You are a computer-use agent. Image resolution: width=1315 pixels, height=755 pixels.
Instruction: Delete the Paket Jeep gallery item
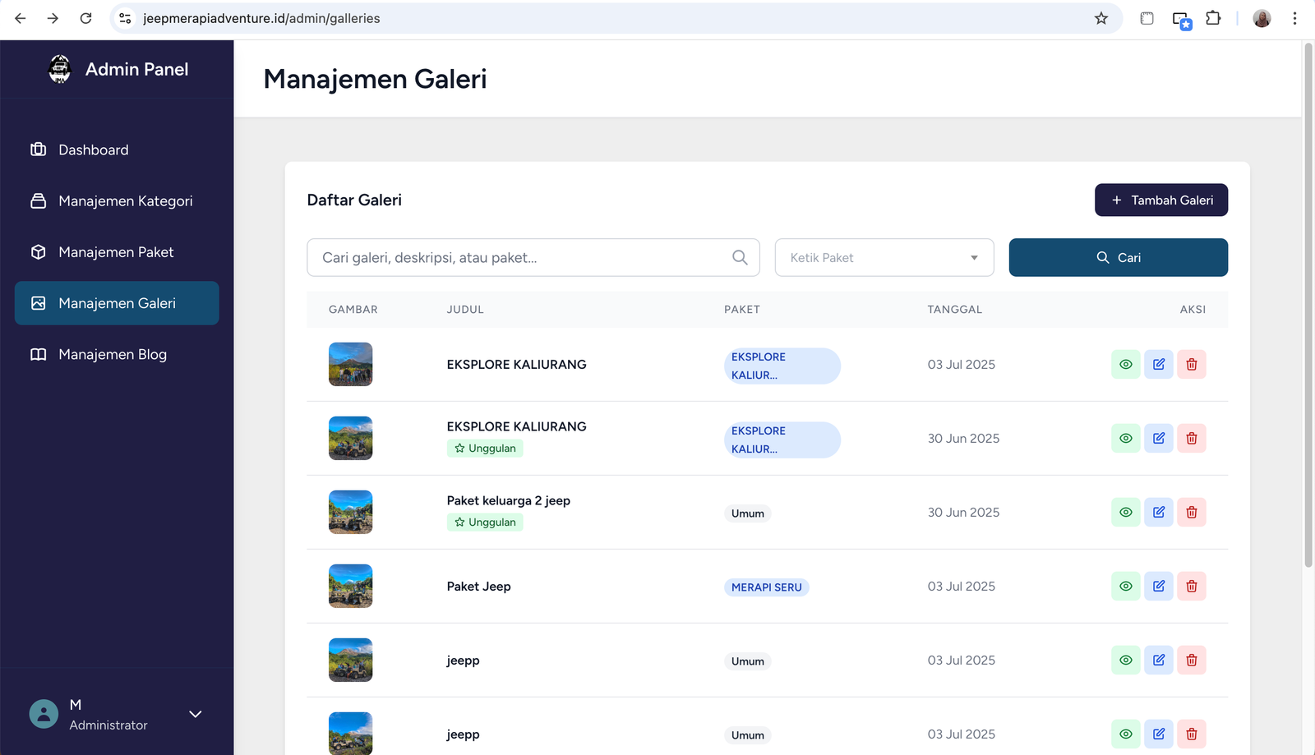pyautogui.click(x=1191, y=586)
